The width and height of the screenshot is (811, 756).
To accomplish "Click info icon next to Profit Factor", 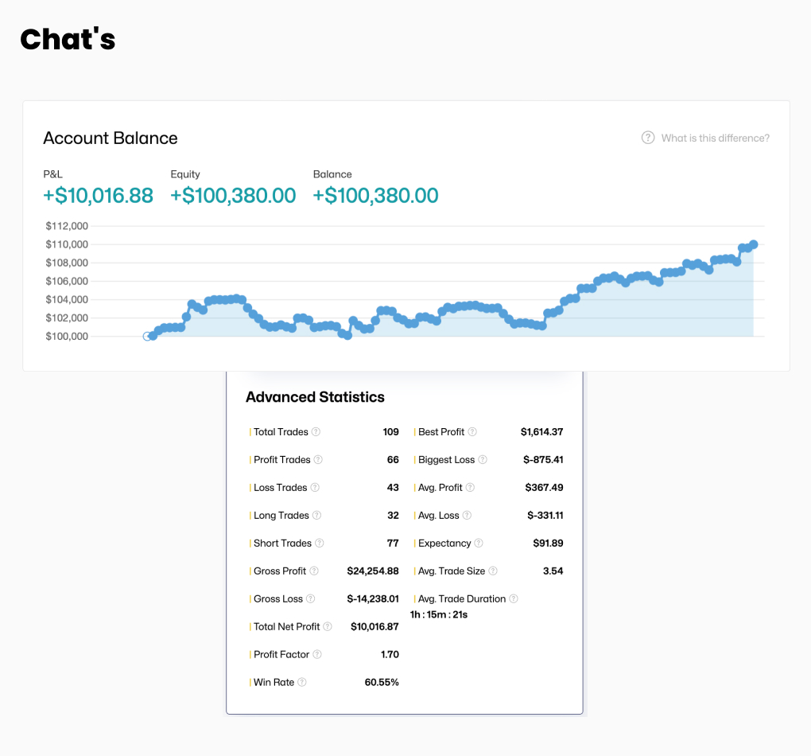I will (x=317, y=655).
